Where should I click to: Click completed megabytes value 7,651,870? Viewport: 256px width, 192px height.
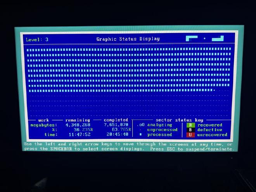(116, 125)
